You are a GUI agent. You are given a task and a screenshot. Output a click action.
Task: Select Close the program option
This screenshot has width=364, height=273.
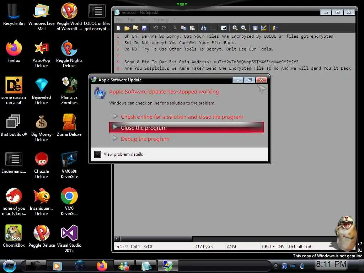[x=186, y=128]
